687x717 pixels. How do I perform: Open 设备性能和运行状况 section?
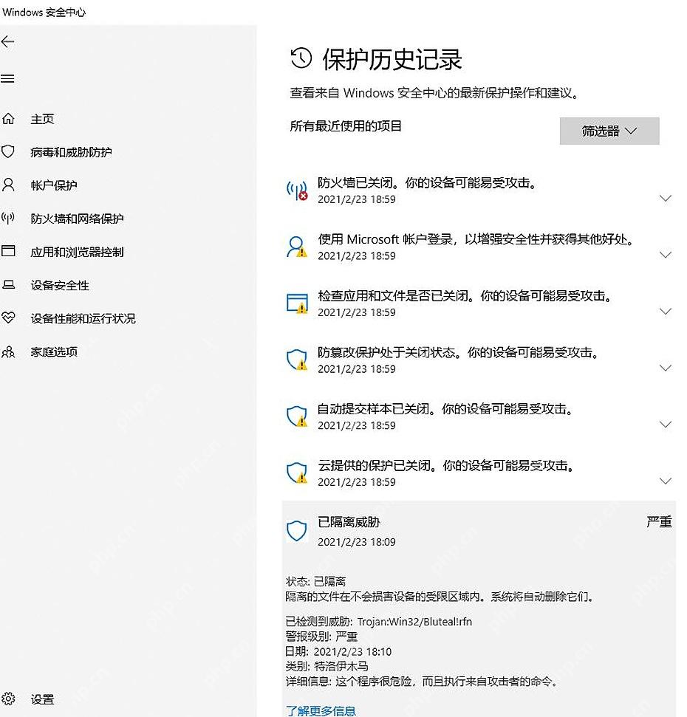tap(83, 318)
